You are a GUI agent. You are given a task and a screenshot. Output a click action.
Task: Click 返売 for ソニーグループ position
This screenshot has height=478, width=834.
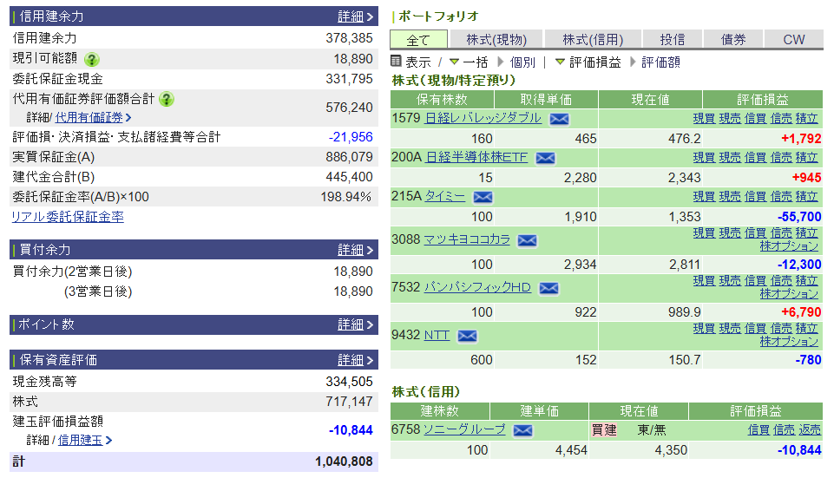[x=810, y=429]
